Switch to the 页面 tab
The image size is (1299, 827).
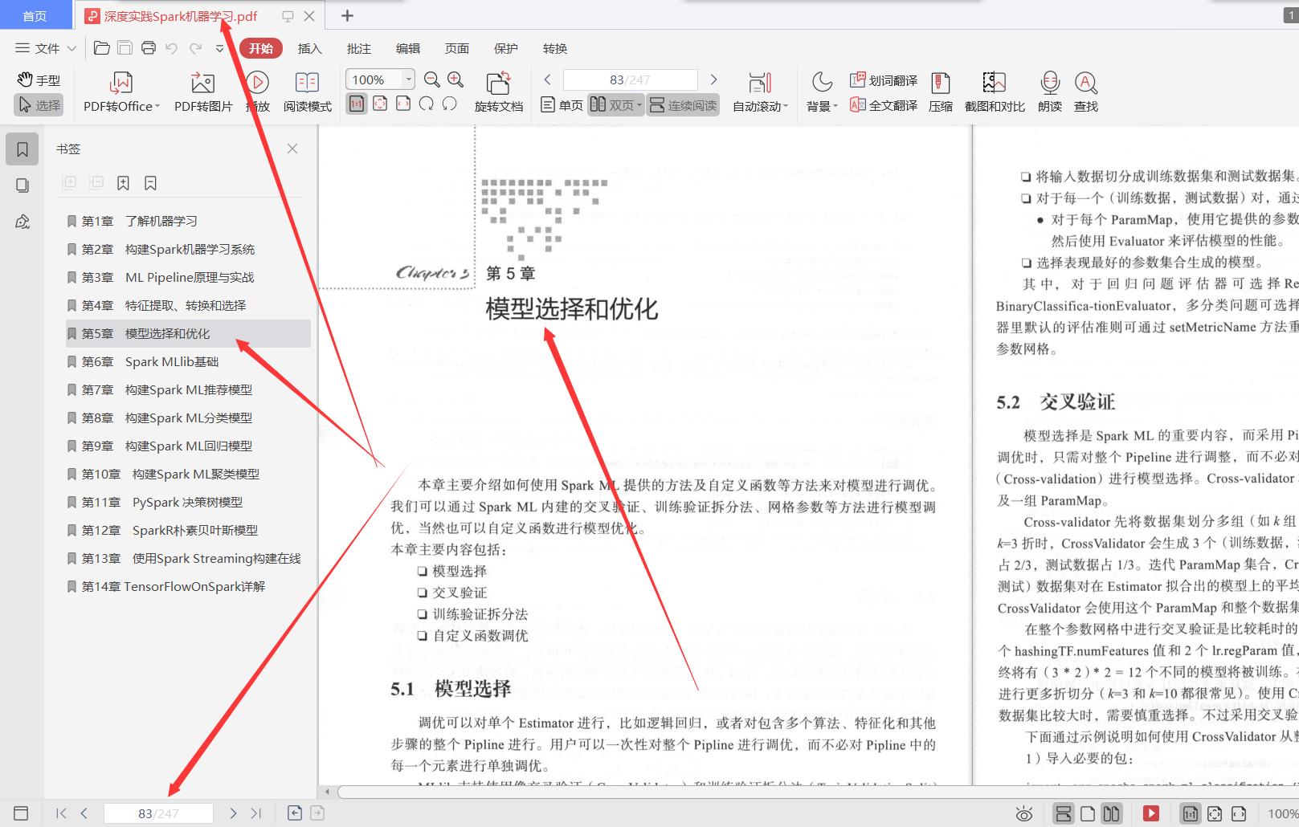pos(456,48)
